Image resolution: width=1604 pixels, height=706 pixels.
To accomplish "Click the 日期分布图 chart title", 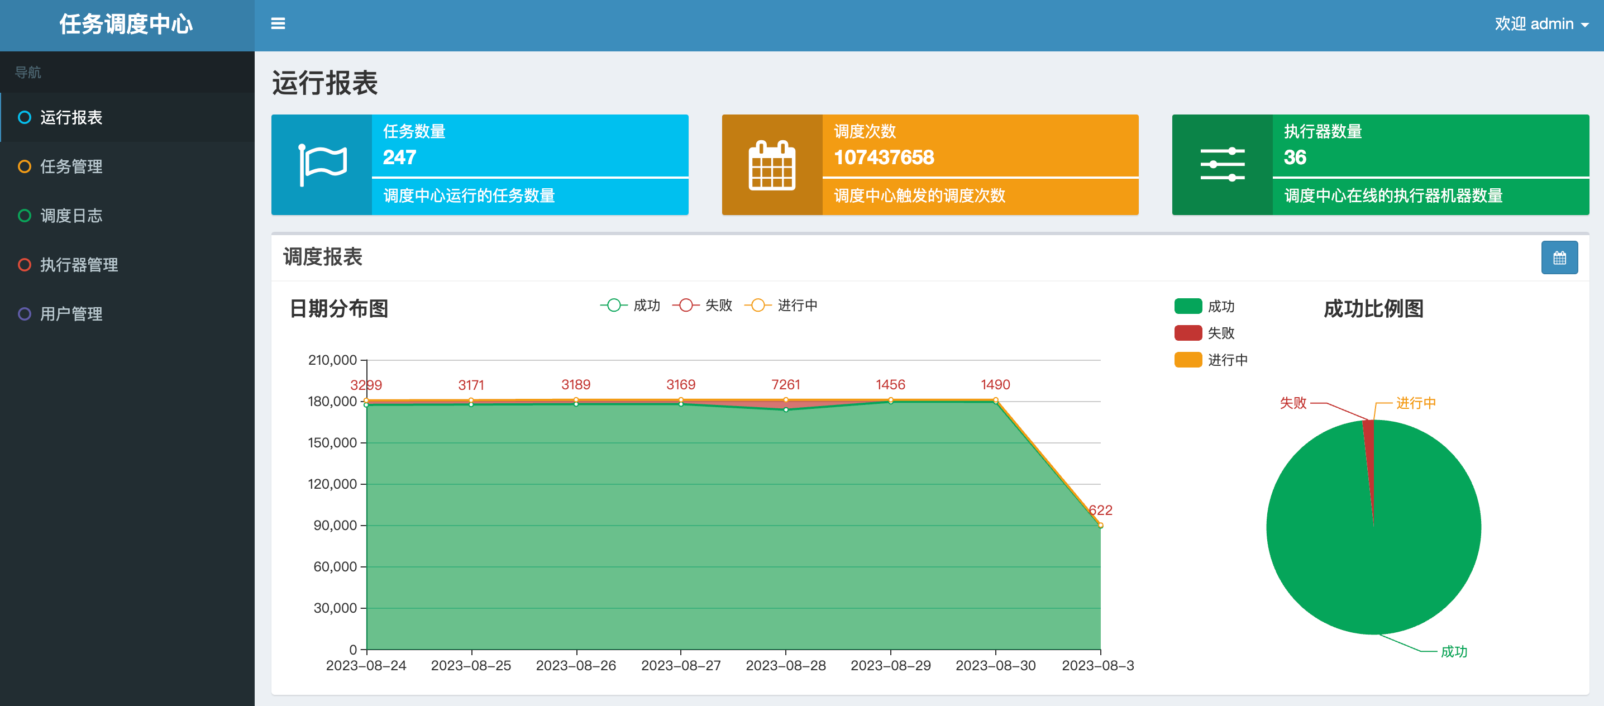I will [339, 308].
